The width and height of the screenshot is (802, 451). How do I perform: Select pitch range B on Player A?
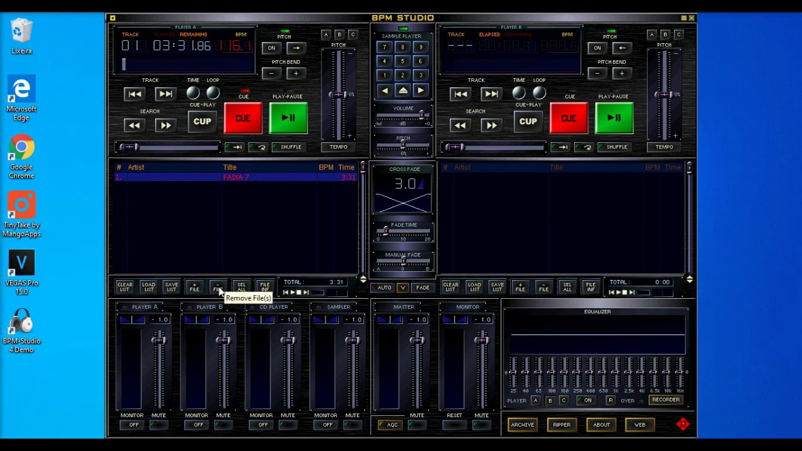339,34
